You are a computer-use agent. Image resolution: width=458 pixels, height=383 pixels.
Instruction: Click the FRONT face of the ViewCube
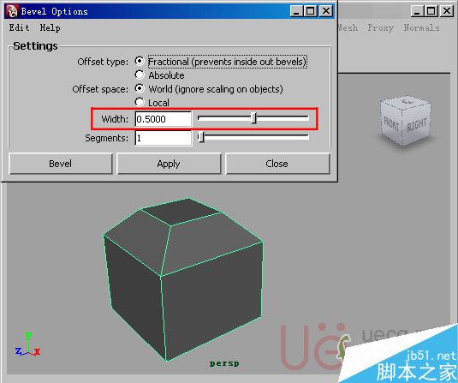click(x=391, y=124)
